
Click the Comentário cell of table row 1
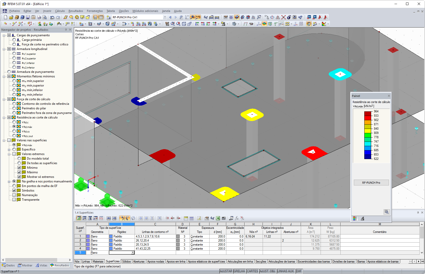(380, 236)
